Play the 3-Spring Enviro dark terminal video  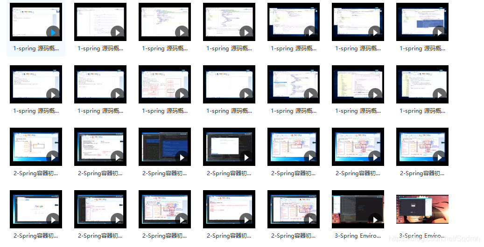(x=375, y=220)
